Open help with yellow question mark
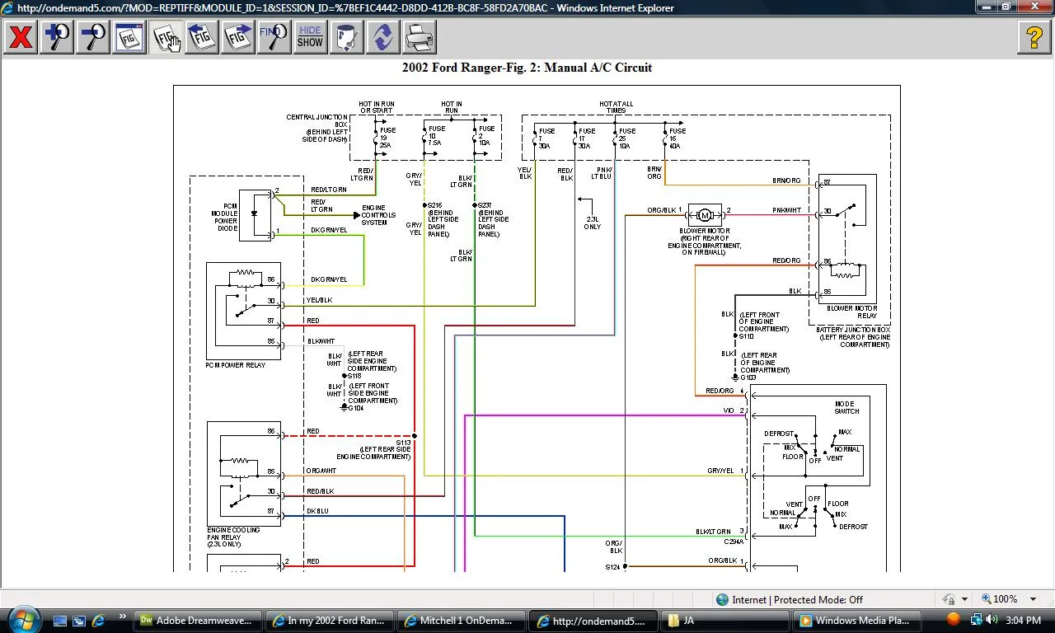The width and height of the screenshot is (1055, 633). tap(1034, 37)
